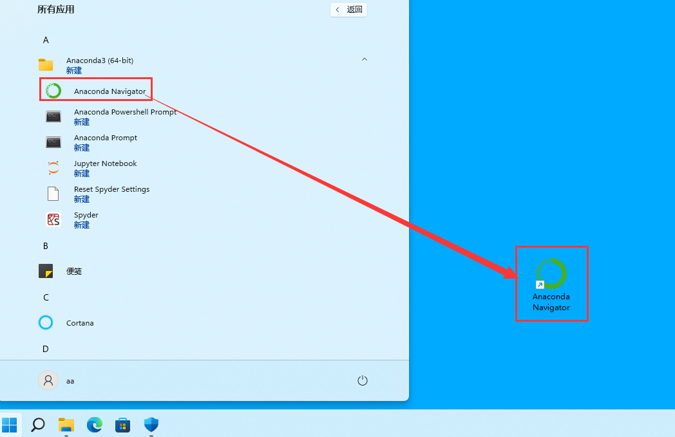Open the 便笺 sticky notes icon
Viewport: 675px width, 437px height.
46,271
